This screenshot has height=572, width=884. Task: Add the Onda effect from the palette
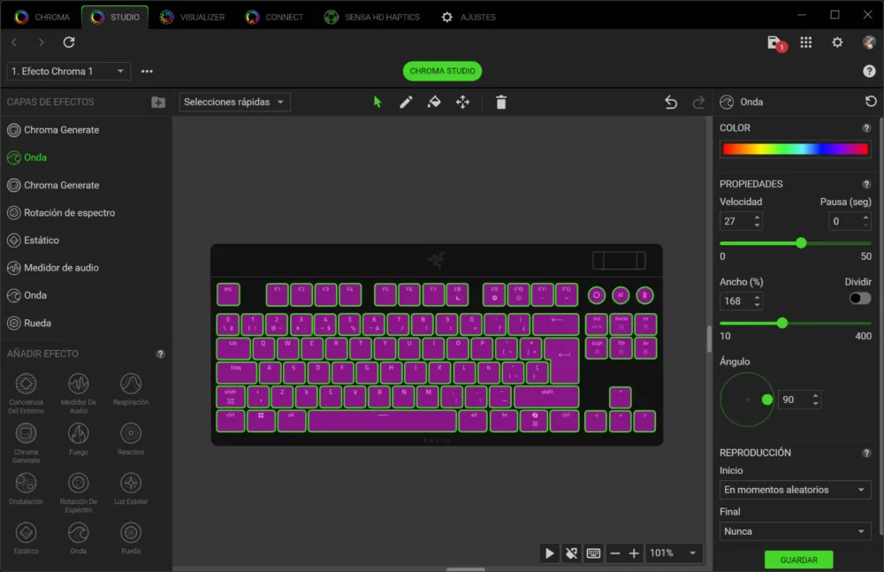click(x=79, y=538)
